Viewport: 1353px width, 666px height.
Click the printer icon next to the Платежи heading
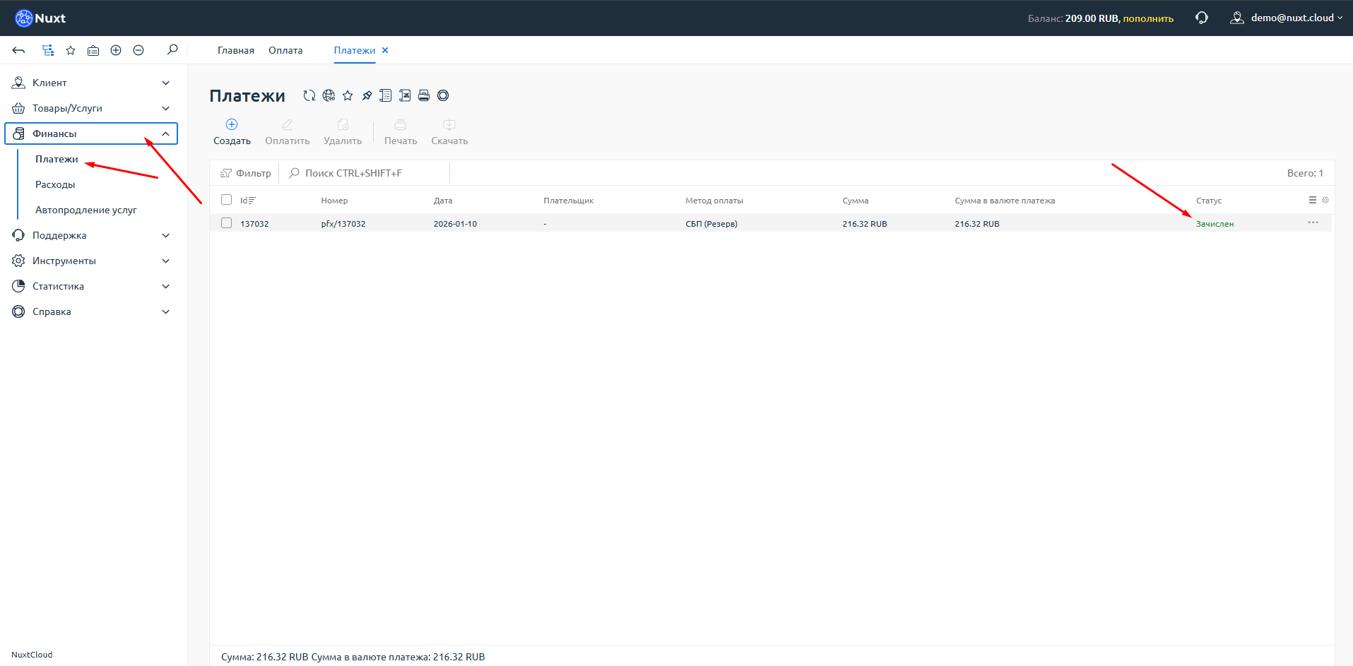point(424,95)
